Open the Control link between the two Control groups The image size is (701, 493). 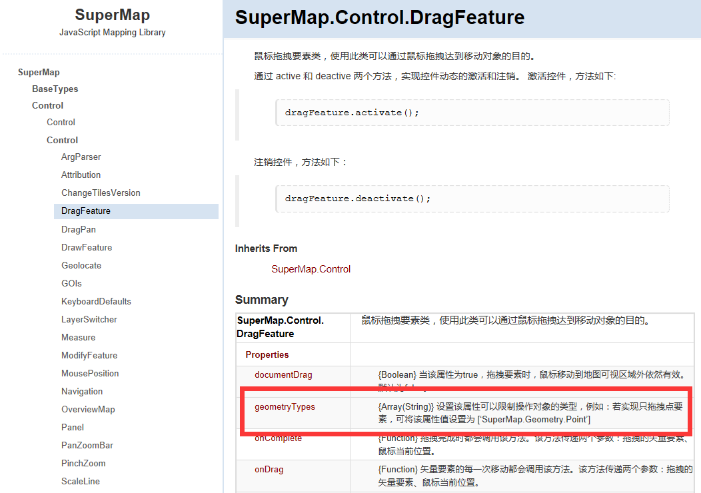click(61, 122)
